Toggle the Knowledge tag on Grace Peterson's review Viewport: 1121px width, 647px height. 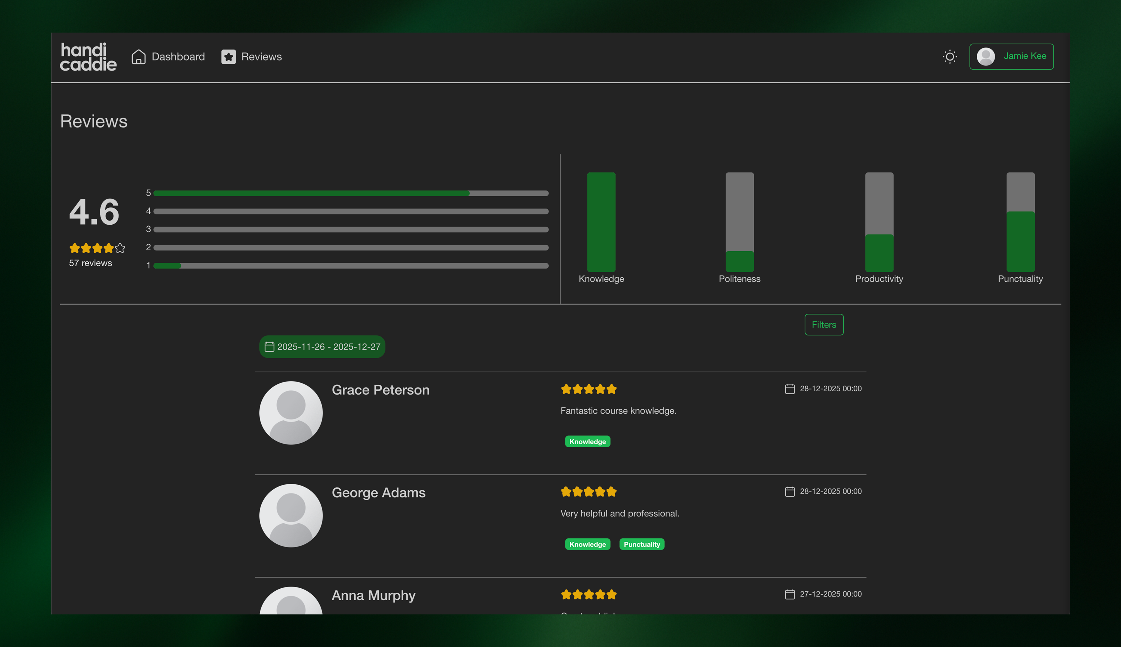click(587, 441)
